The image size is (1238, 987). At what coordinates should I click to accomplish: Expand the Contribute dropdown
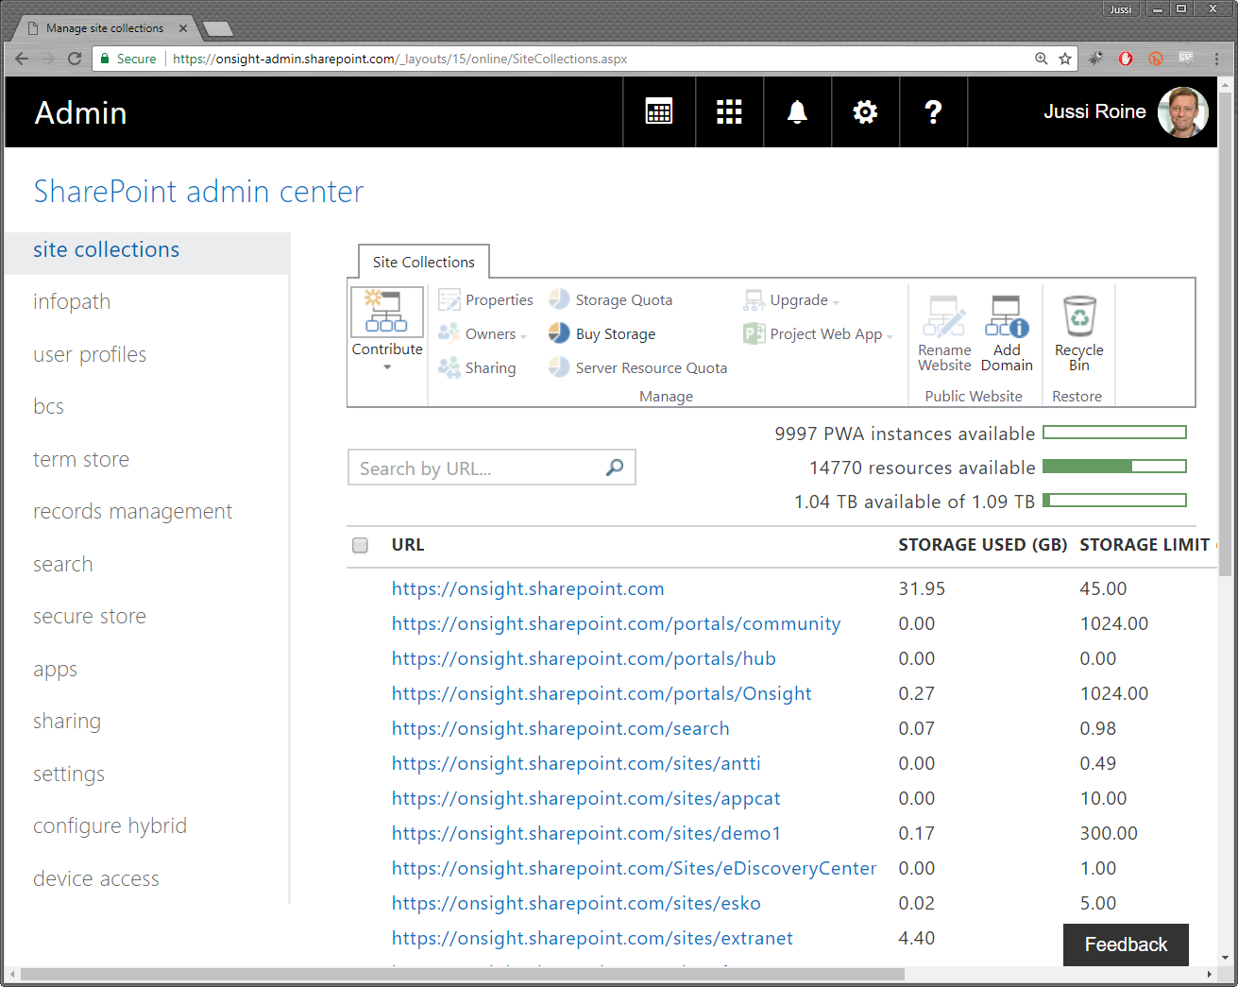(x=387, y=366)
